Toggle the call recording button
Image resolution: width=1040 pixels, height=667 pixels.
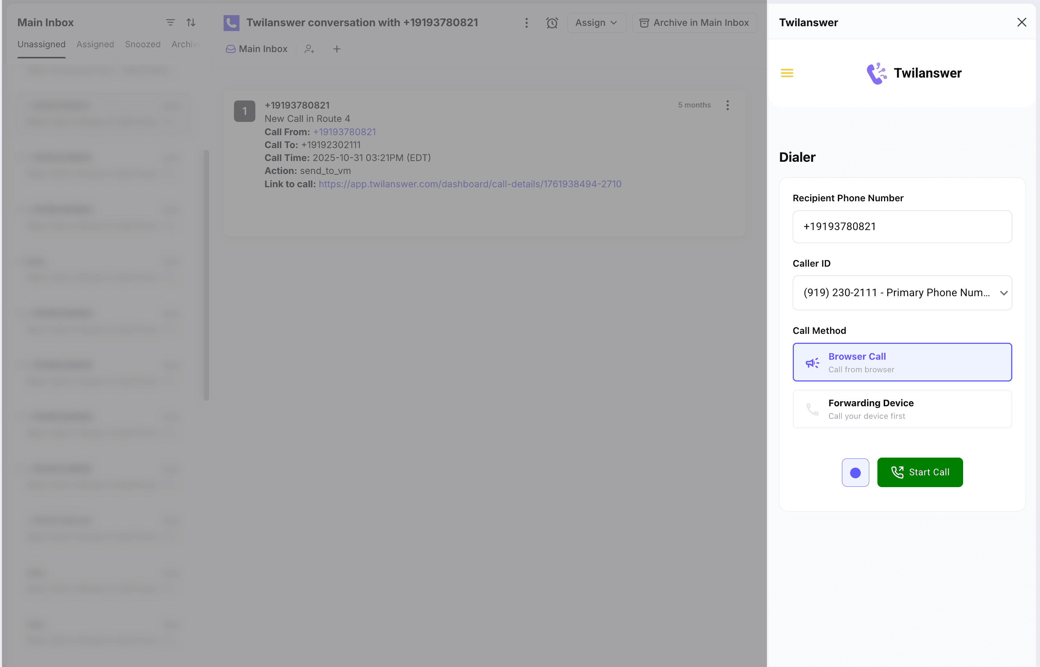tap(855, 472)
